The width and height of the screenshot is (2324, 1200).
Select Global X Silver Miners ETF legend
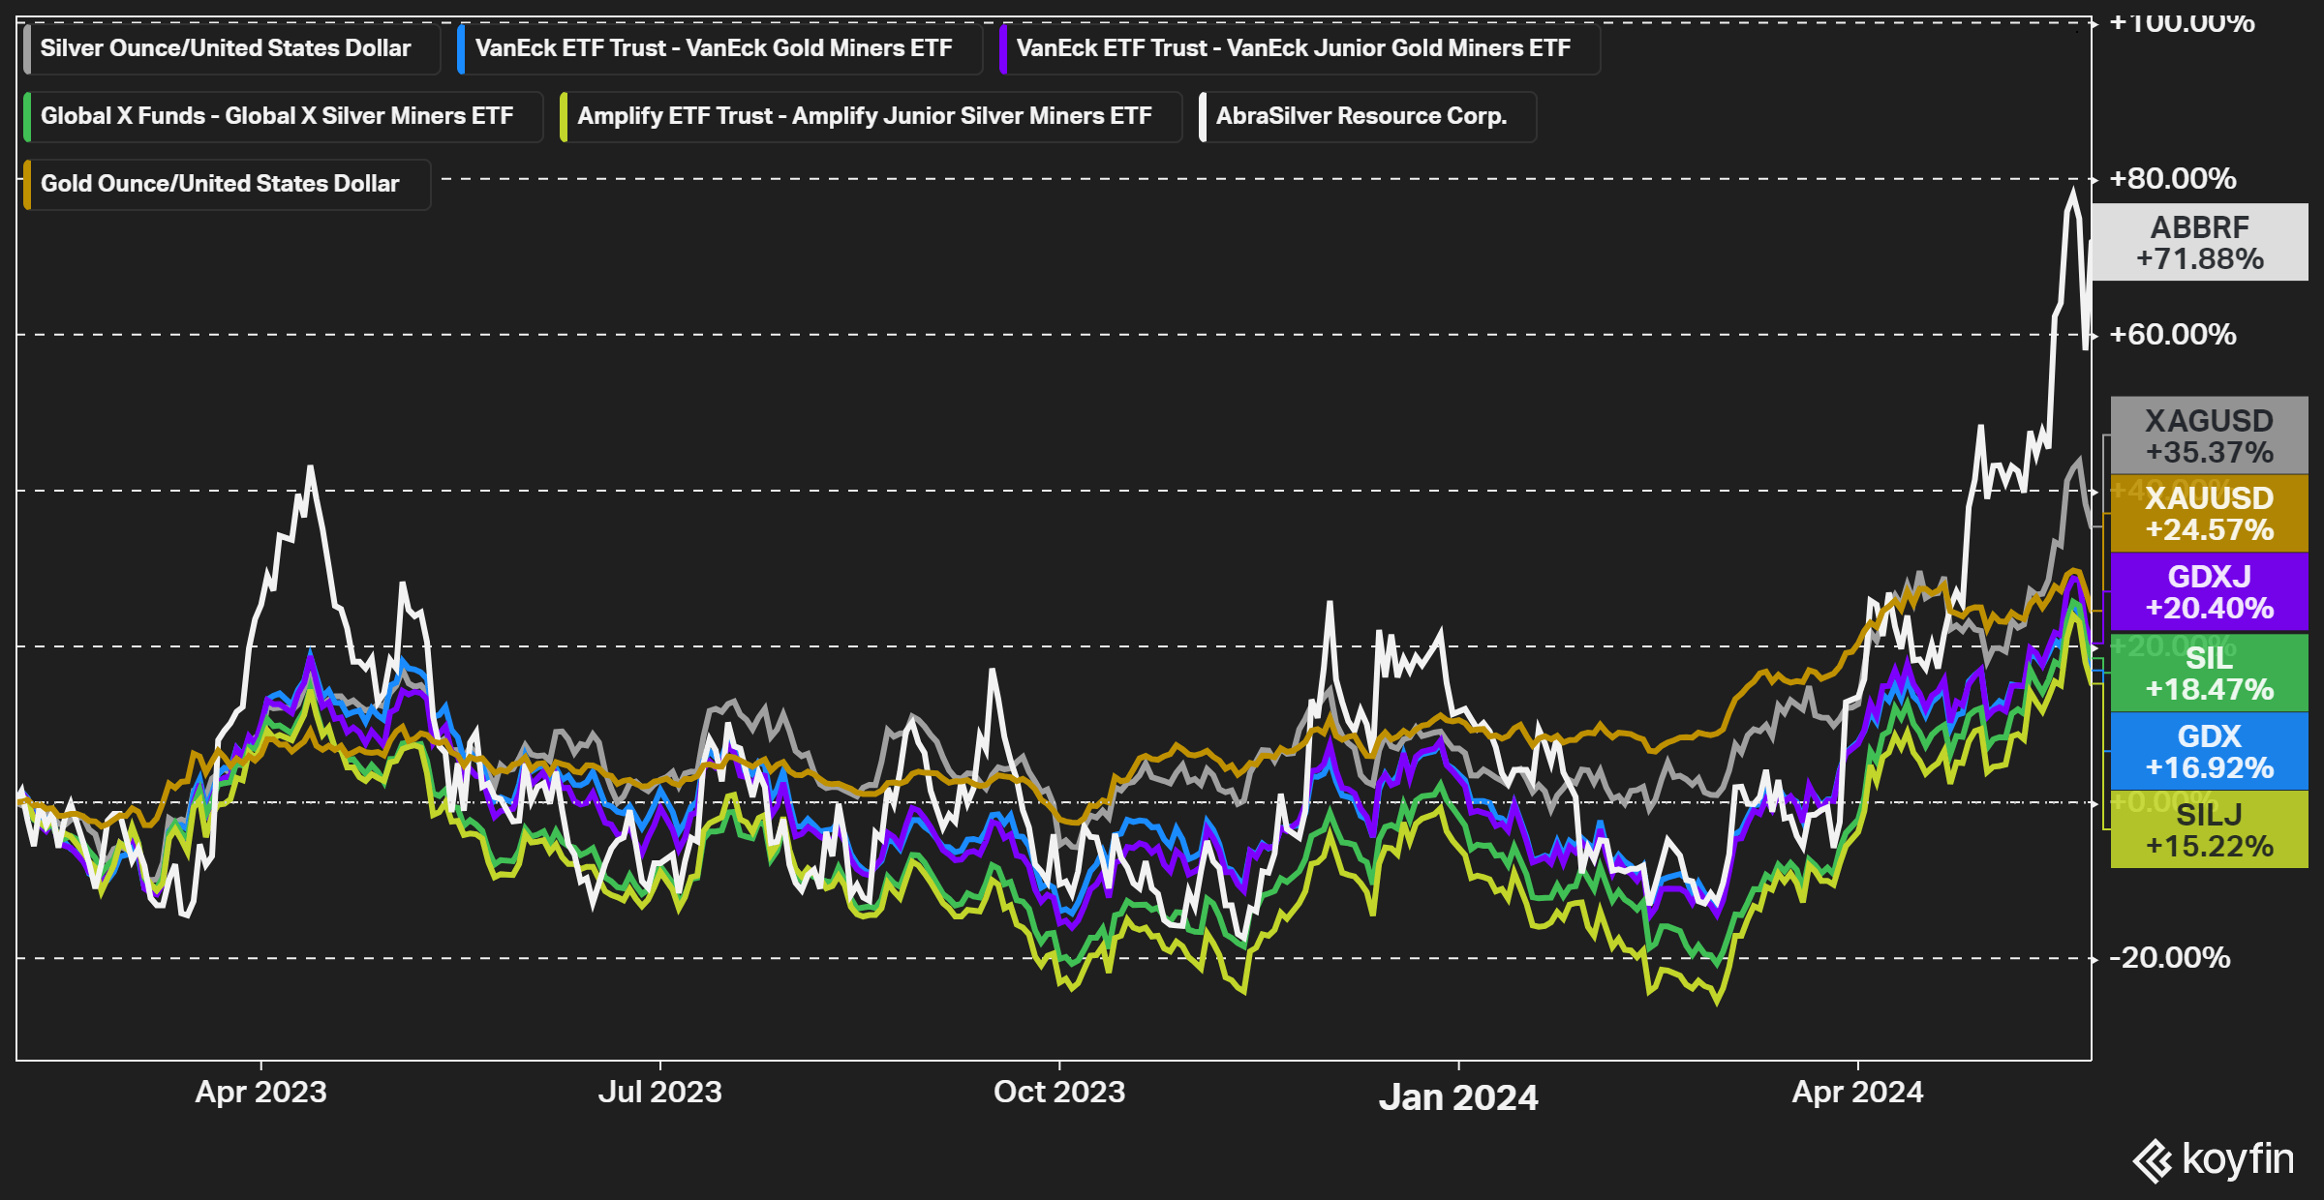click(x=277, y=116)
